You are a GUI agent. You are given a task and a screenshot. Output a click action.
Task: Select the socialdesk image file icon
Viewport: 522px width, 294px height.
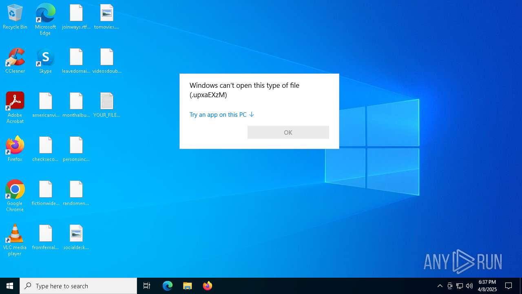click(76, 238)
